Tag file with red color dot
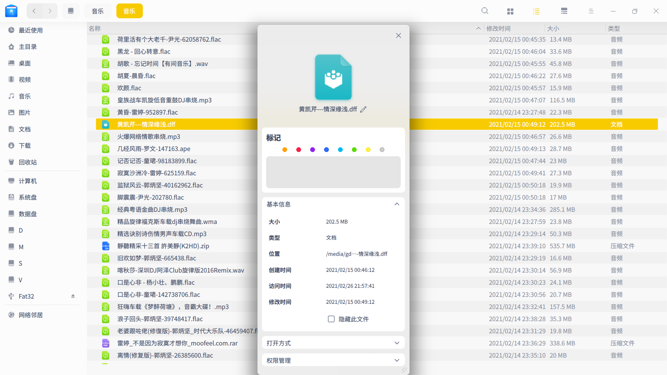 (x=298, y=150)
